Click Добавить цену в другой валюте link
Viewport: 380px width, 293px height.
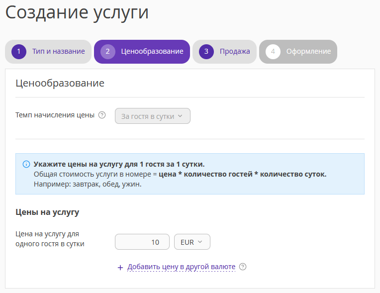click(181, 267)
